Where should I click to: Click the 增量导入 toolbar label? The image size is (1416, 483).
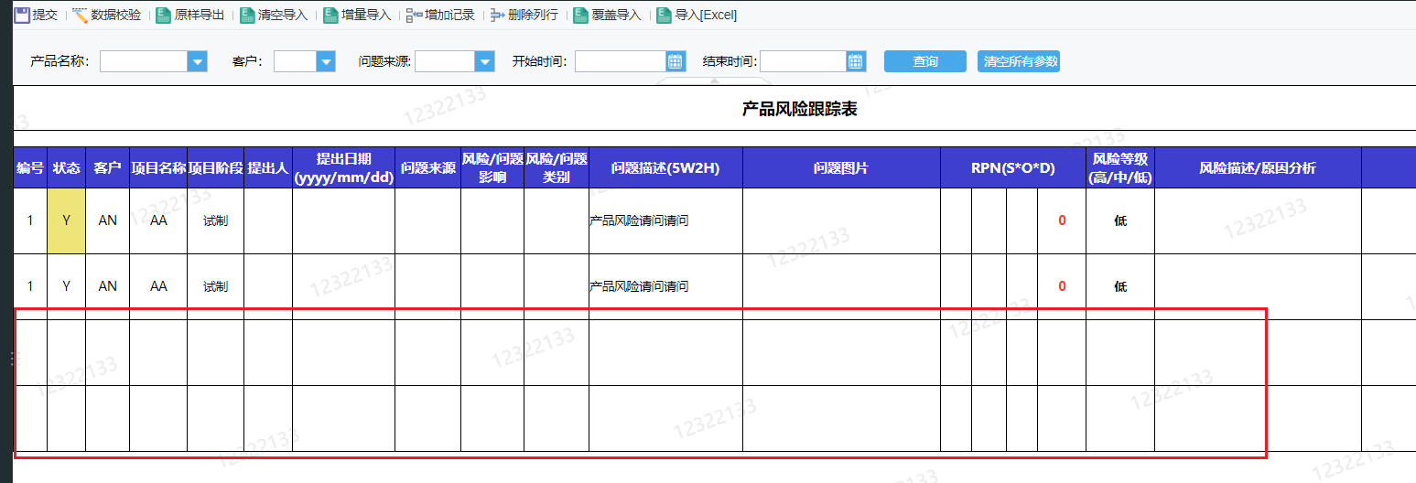(366, 16)
